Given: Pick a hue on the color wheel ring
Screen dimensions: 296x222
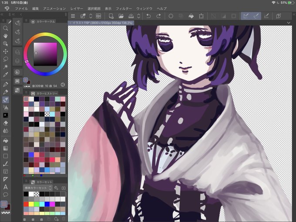Looking at the screenshot, I should click(x=45, y=34).
